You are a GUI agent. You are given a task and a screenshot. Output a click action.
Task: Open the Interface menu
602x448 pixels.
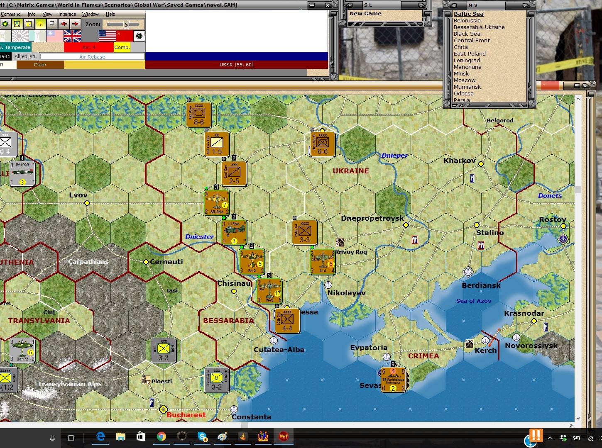coord(67,14)
